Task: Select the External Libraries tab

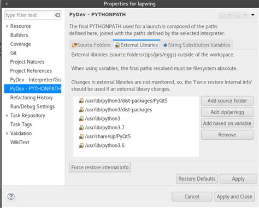Action: point(137,45)
